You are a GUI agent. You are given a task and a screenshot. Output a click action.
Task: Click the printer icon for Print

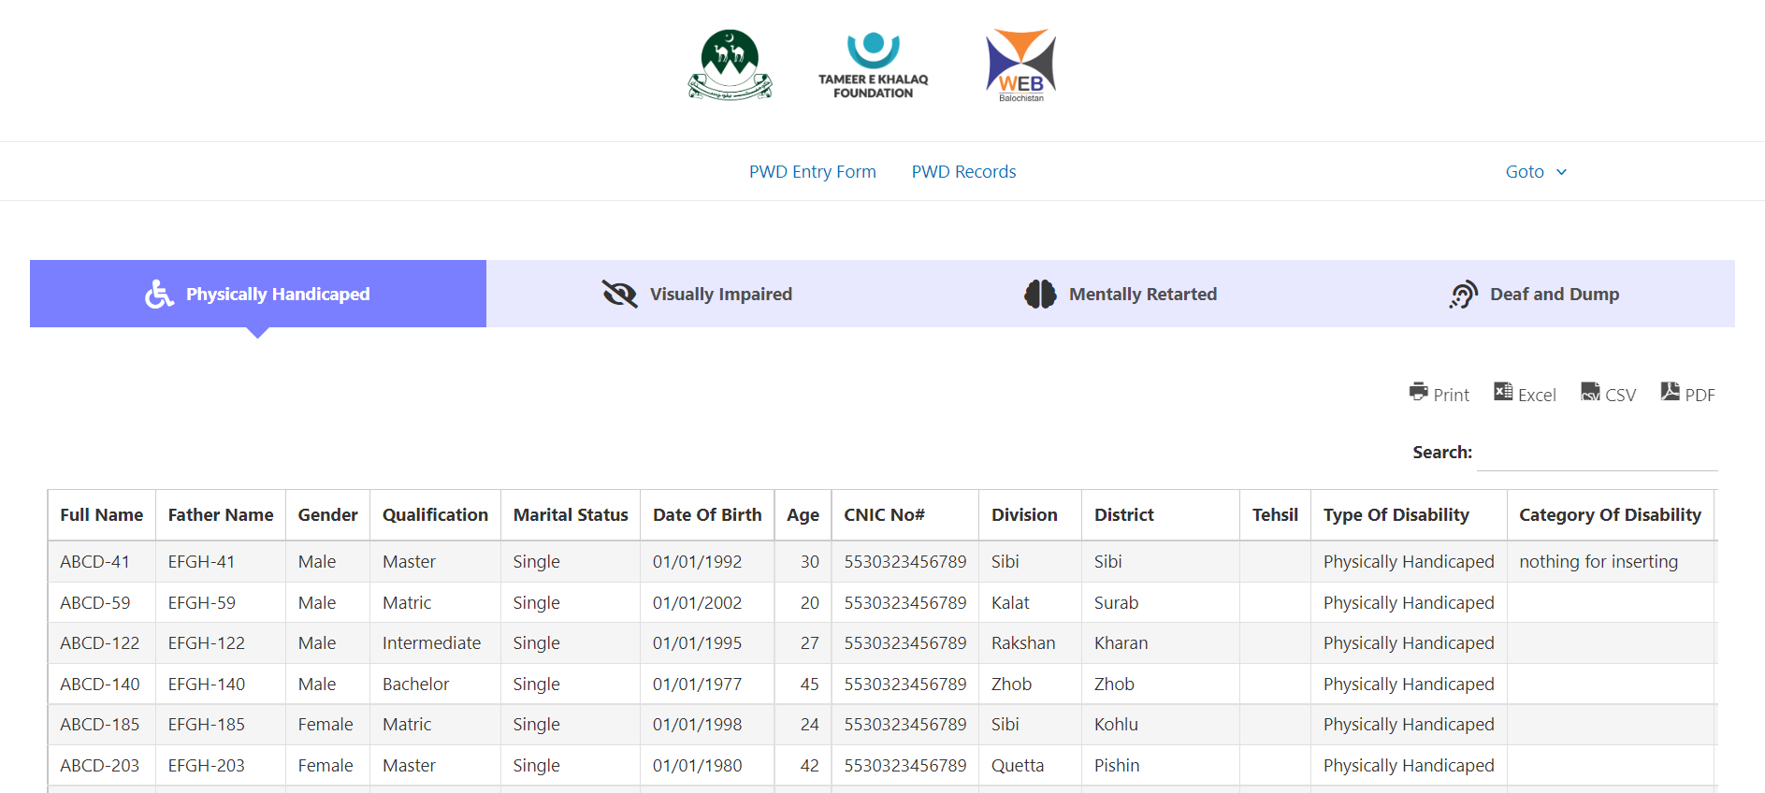coord(1419,392)
